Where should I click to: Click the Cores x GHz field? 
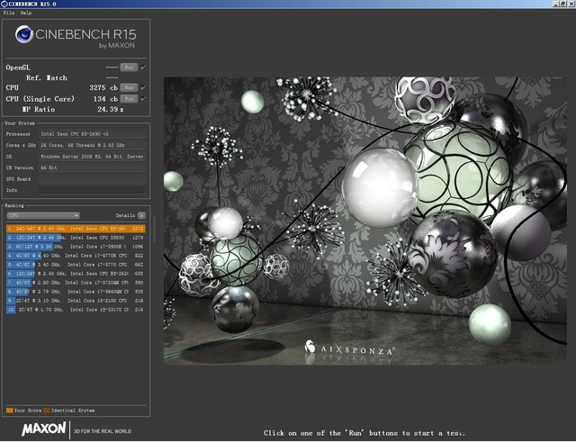[x=92, y=145]
